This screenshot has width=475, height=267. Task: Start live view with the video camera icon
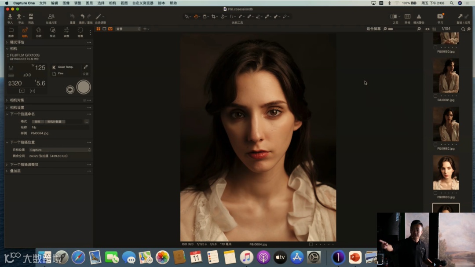coord(70,89)
